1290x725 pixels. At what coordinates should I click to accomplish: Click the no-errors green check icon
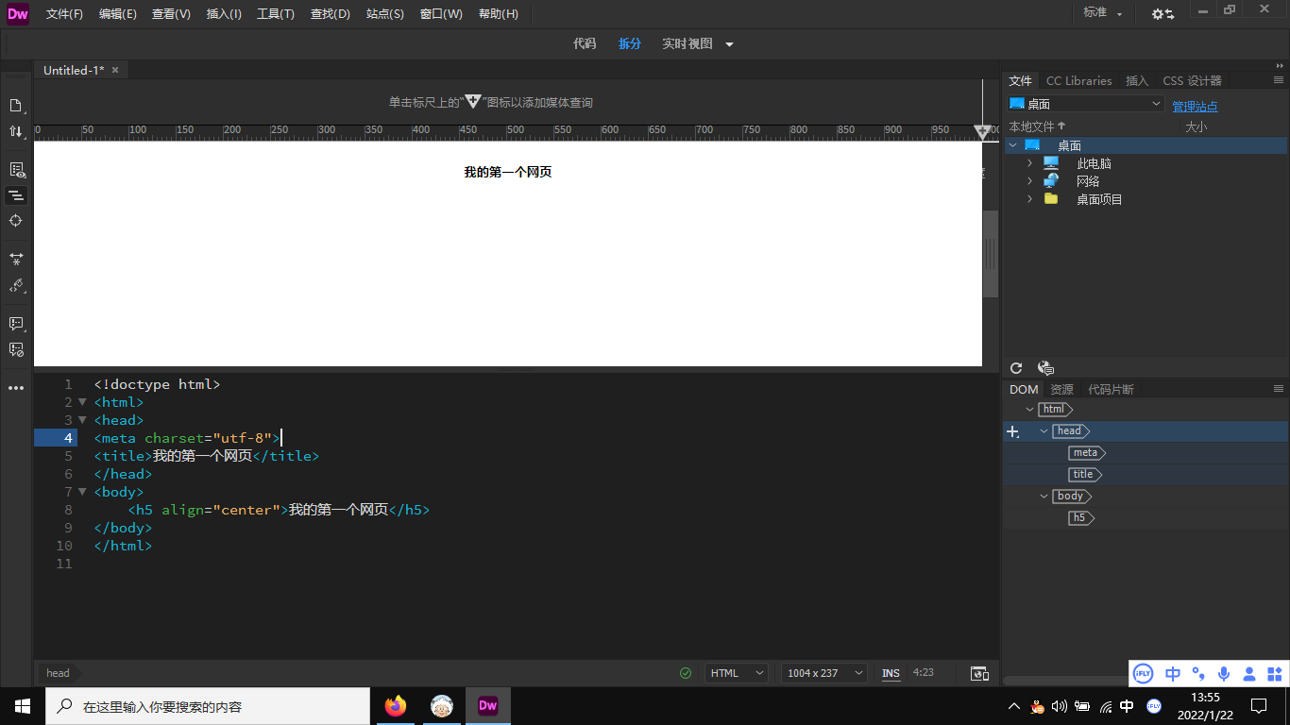pyautogui.click(x=686, y=673)
